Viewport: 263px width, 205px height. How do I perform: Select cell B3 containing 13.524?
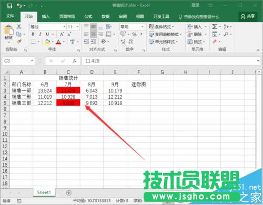tap(45, 90)
